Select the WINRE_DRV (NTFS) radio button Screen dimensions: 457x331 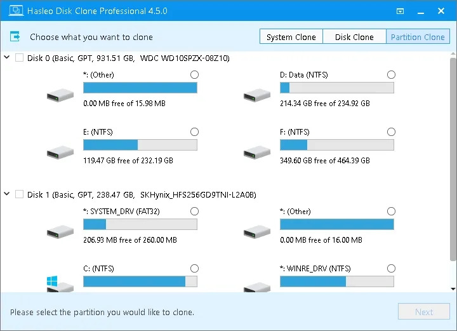pos(391,268)
